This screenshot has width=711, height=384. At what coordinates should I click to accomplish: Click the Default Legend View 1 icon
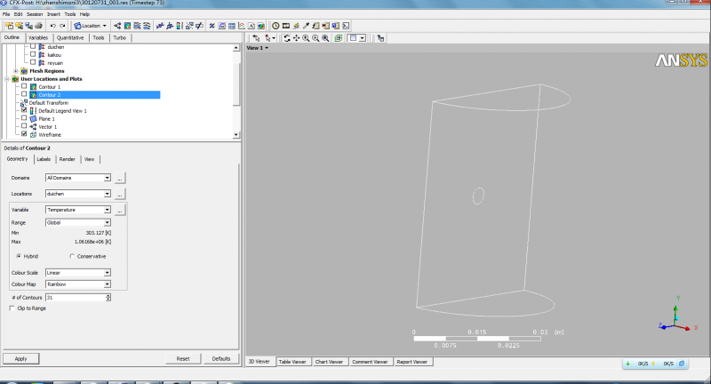click(x=33, y=110)
